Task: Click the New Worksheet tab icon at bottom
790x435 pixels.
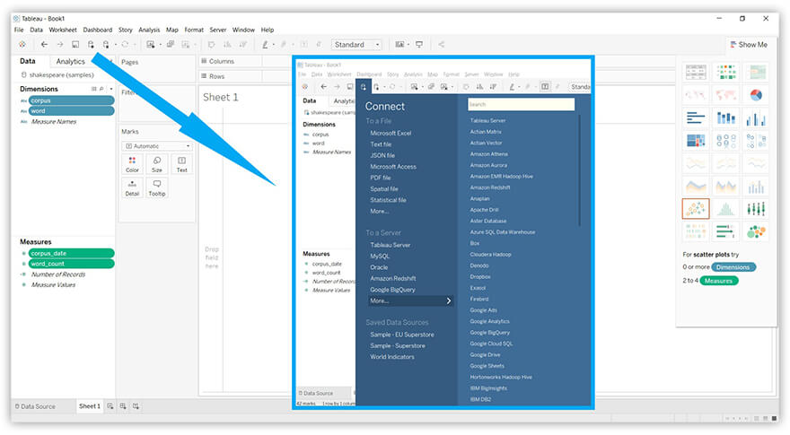Action: (x=110, y=405)
